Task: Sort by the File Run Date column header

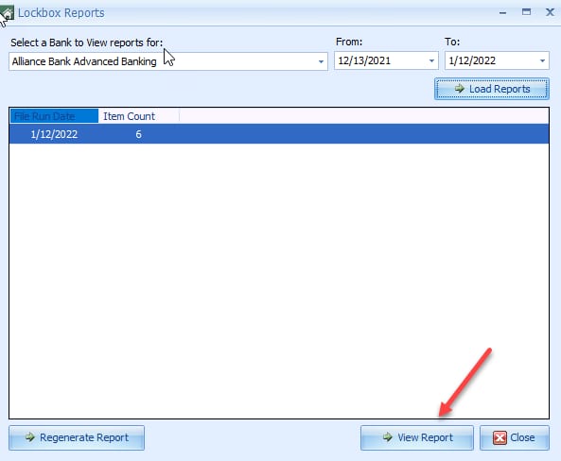Action: 54,116
